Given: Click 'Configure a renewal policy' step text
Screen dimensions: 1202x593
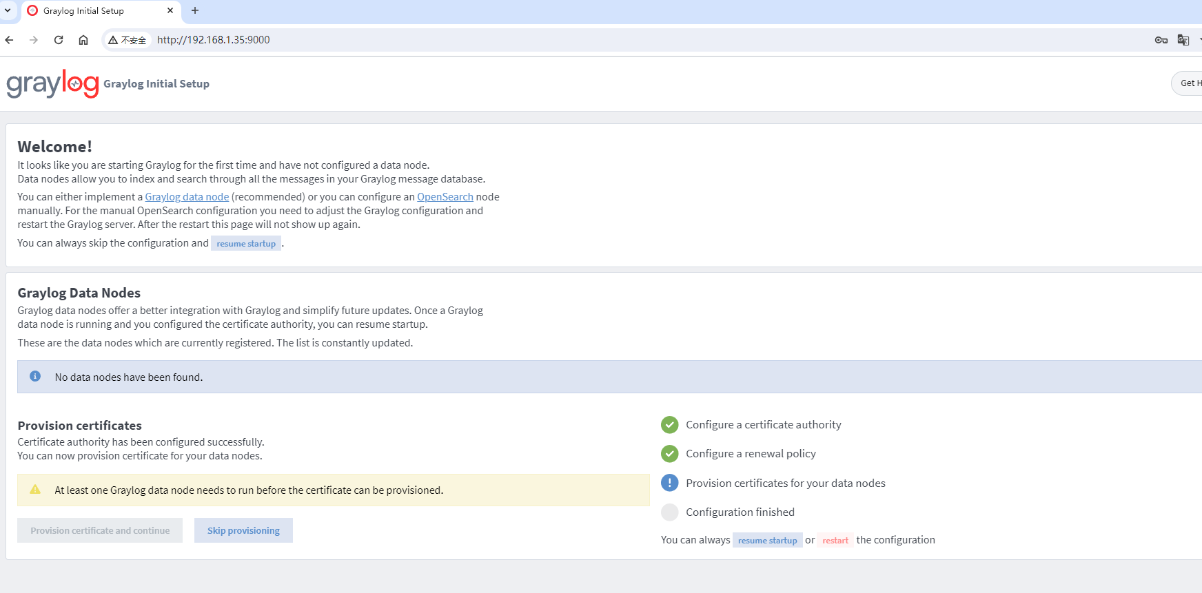Looking at the screenshot, I should (x=751, y=454).
